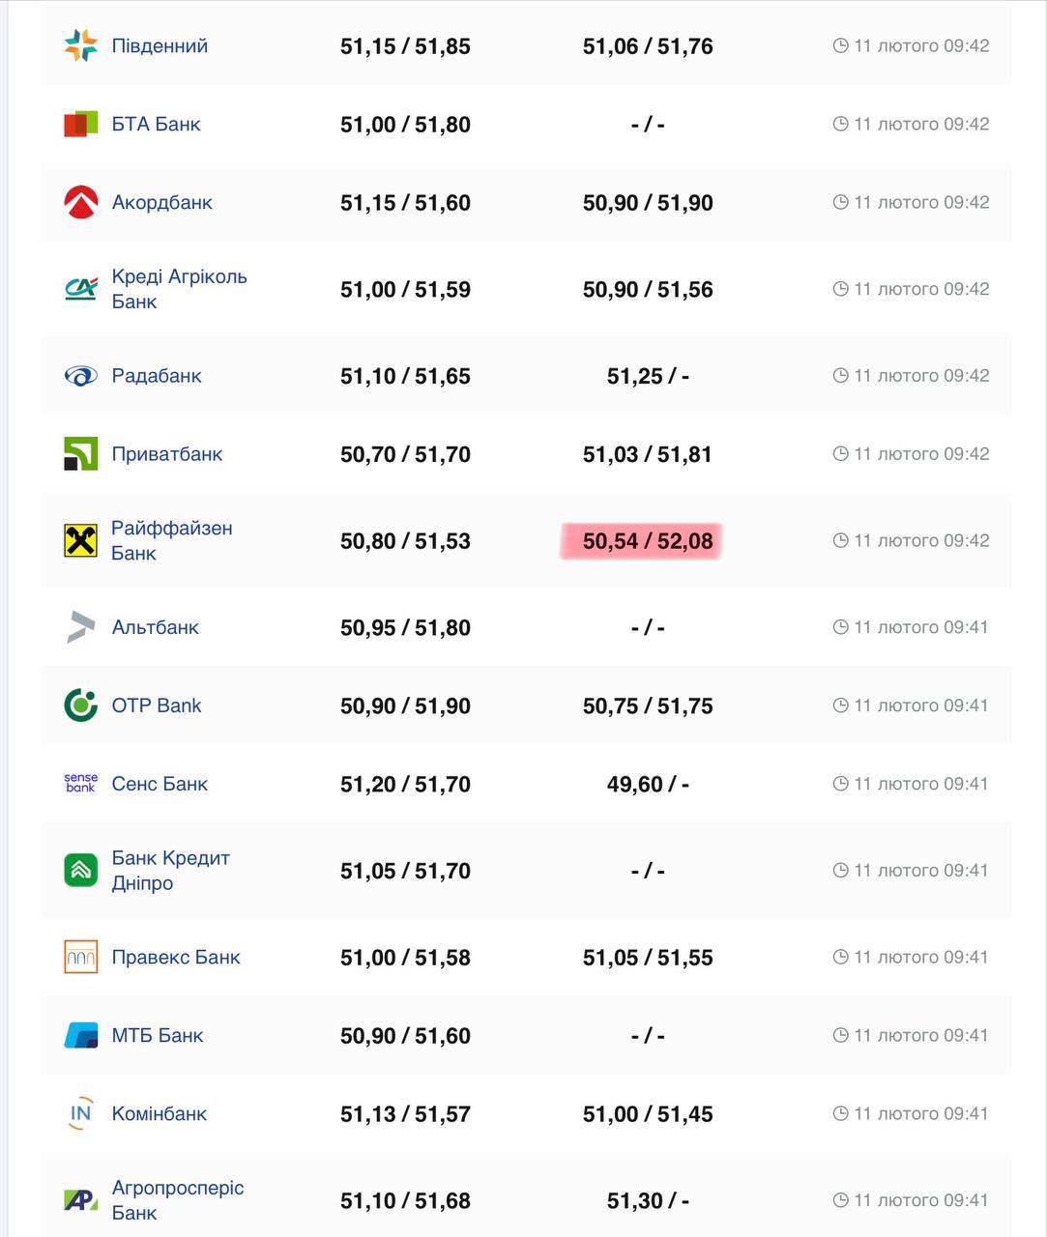Open the Альтбанк bank link
The width and height of the screenshot is (1047, 1237).
tap(155, 627)
